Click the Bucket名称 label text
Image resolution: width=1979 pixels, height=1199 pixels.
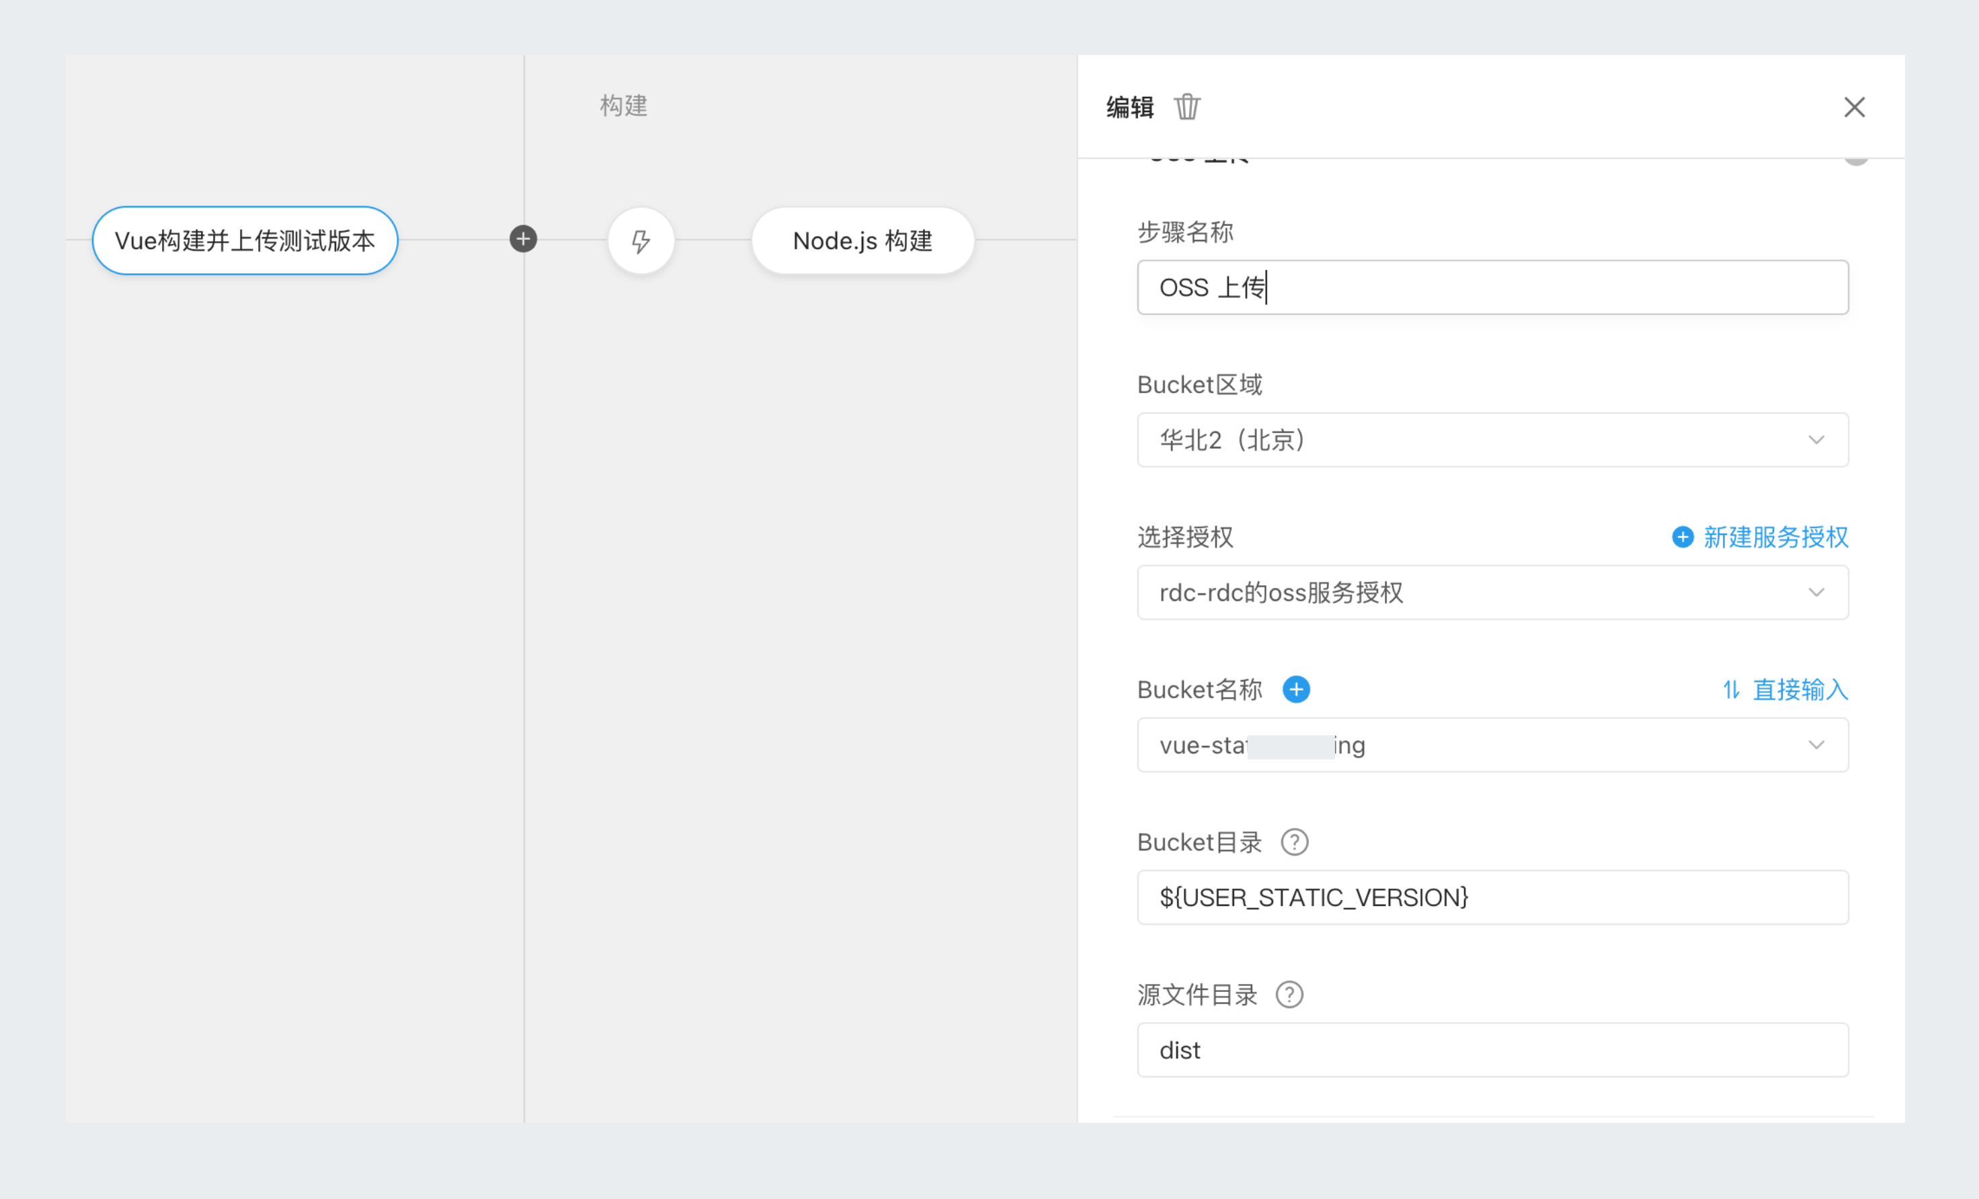1199,689
